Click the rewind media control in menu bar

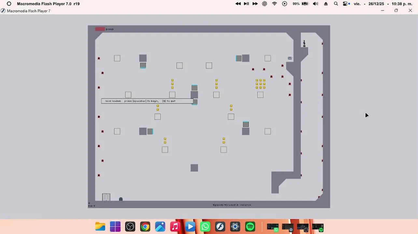click(x=238, y=4)
